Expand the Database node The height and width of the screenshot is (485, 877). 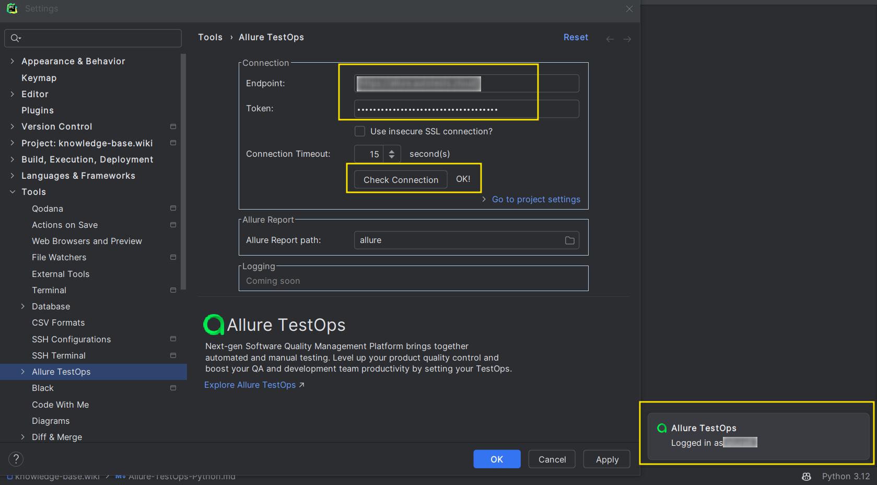[x=22, y=306]
